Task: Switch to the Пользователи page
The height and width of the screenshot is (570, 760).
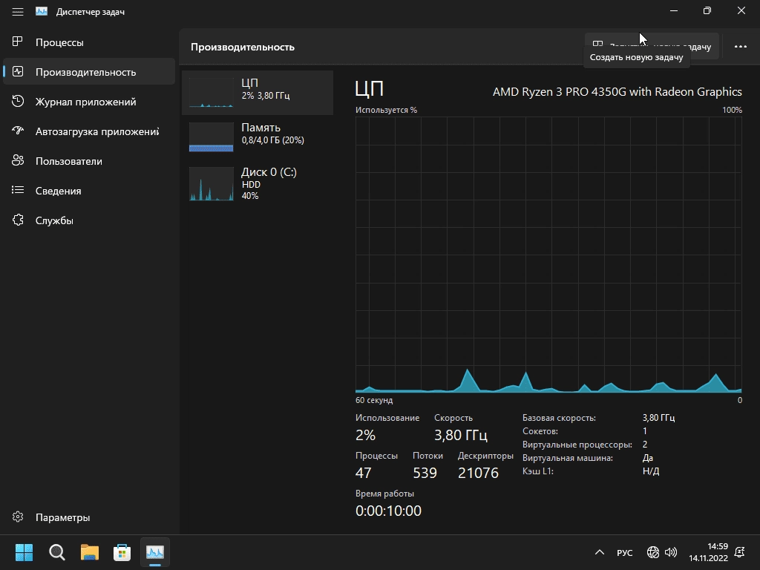Action: 89,160
